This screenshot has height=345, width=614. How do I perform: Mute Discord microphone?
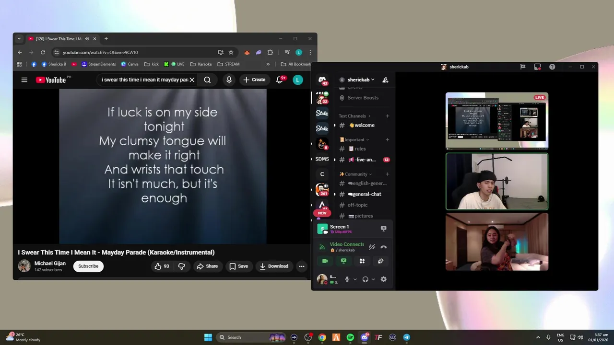click(347, 279)
